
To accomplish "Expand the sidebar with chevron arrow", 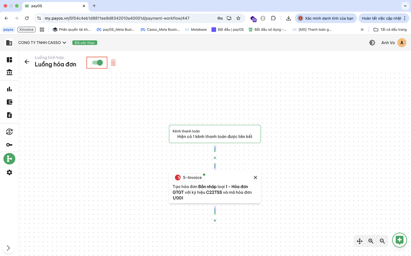I will [x=8, y=248].
